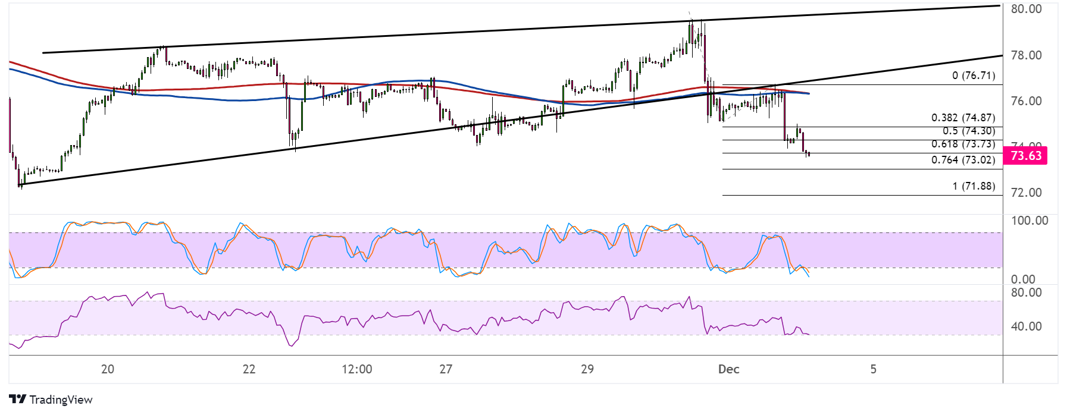Click the TradingView logo
This screenshot has height=415, width=1067.
(x=51, y=400)
